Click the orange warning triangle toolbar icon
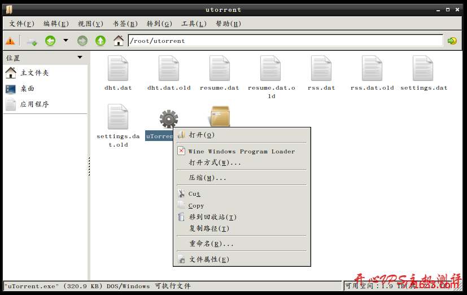Viewport: 467px width, 295px height. pyautogui.click(x=10, y=41)
